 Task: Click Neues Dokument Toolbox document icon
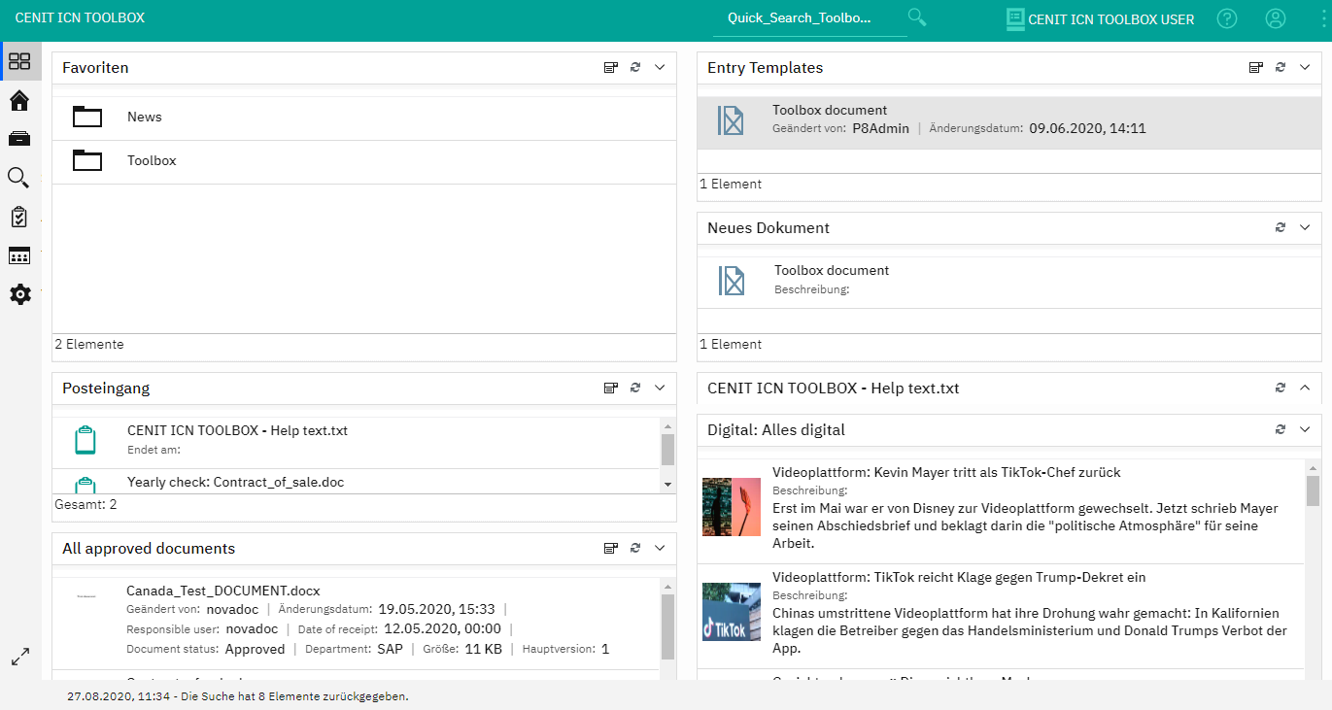pos(732,281)
